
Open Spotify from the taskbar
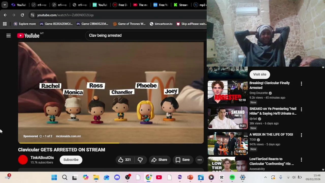[x=232, y=177]
